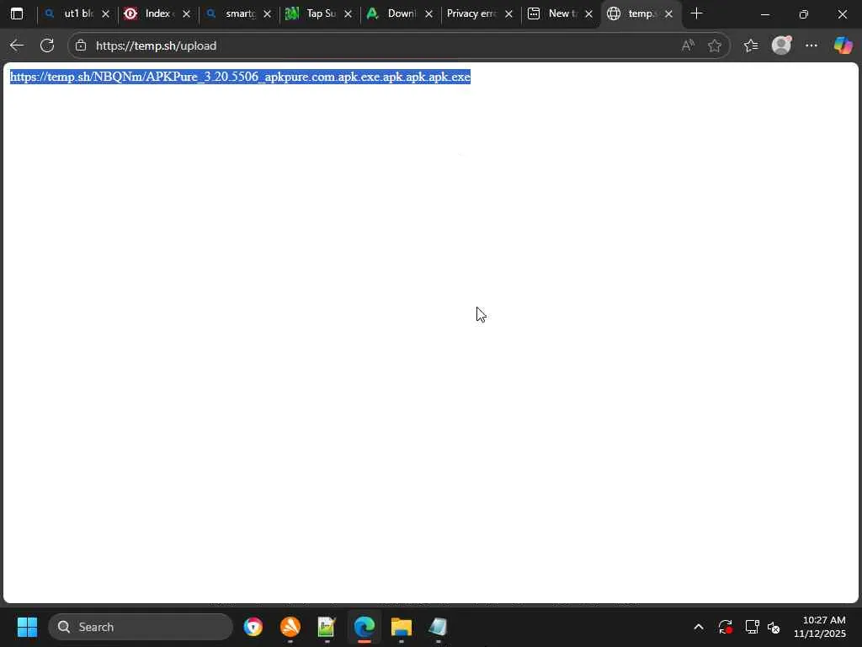This screenshot has width=862, height=647.
Task: Minimize the Edge window
Action: 764,14
